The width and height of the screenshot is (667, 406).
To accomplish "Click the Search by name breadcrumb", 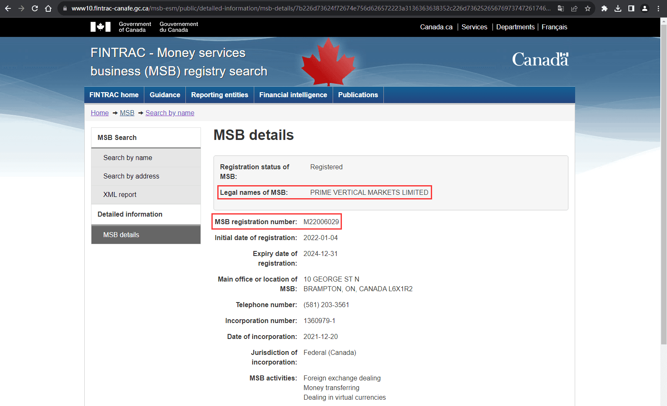I will [x=170, y=113].
